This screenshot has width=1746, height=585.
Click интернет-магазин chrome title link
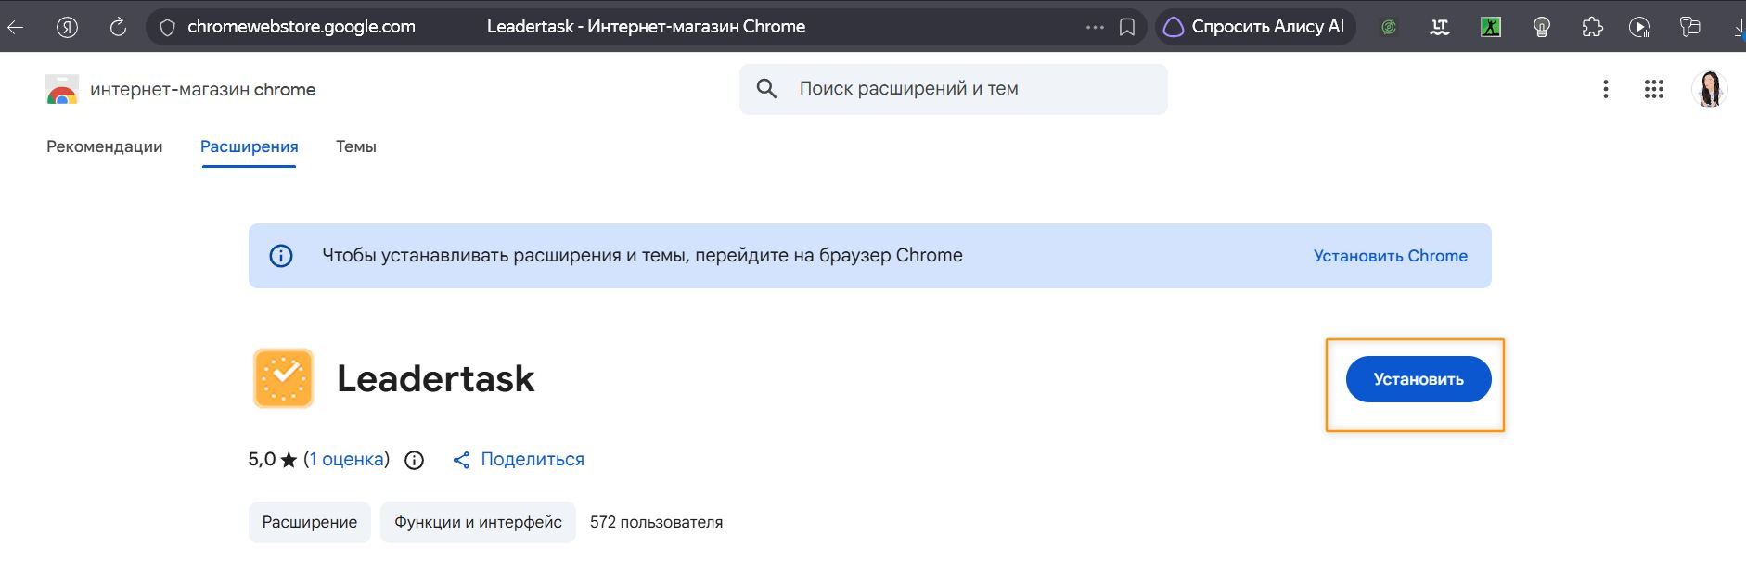[x=202, y=89]
